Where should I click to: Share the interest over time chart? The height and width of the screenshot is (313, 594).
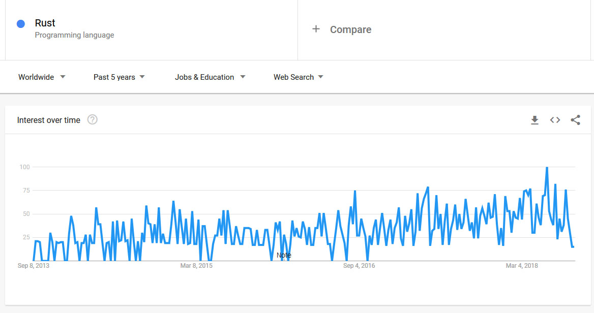pos(575,120)
